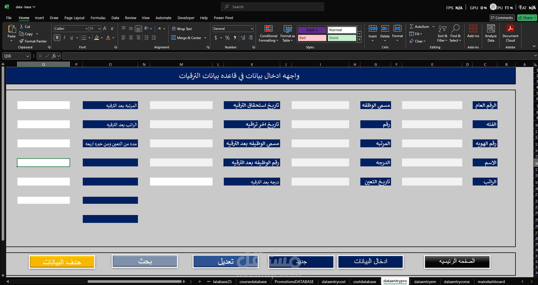Viewport: 538px width, 285px height.
Task: Click the yellow حذف البيانات button
Action: coord(62,262)
